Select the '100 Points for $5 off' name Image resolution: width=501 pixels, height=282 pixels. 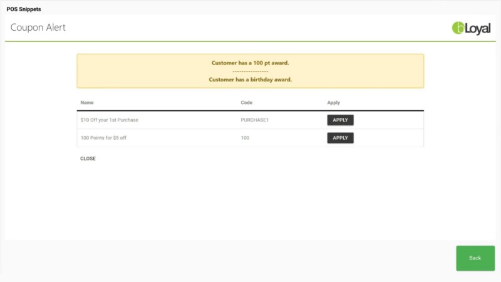click(103, 138)
